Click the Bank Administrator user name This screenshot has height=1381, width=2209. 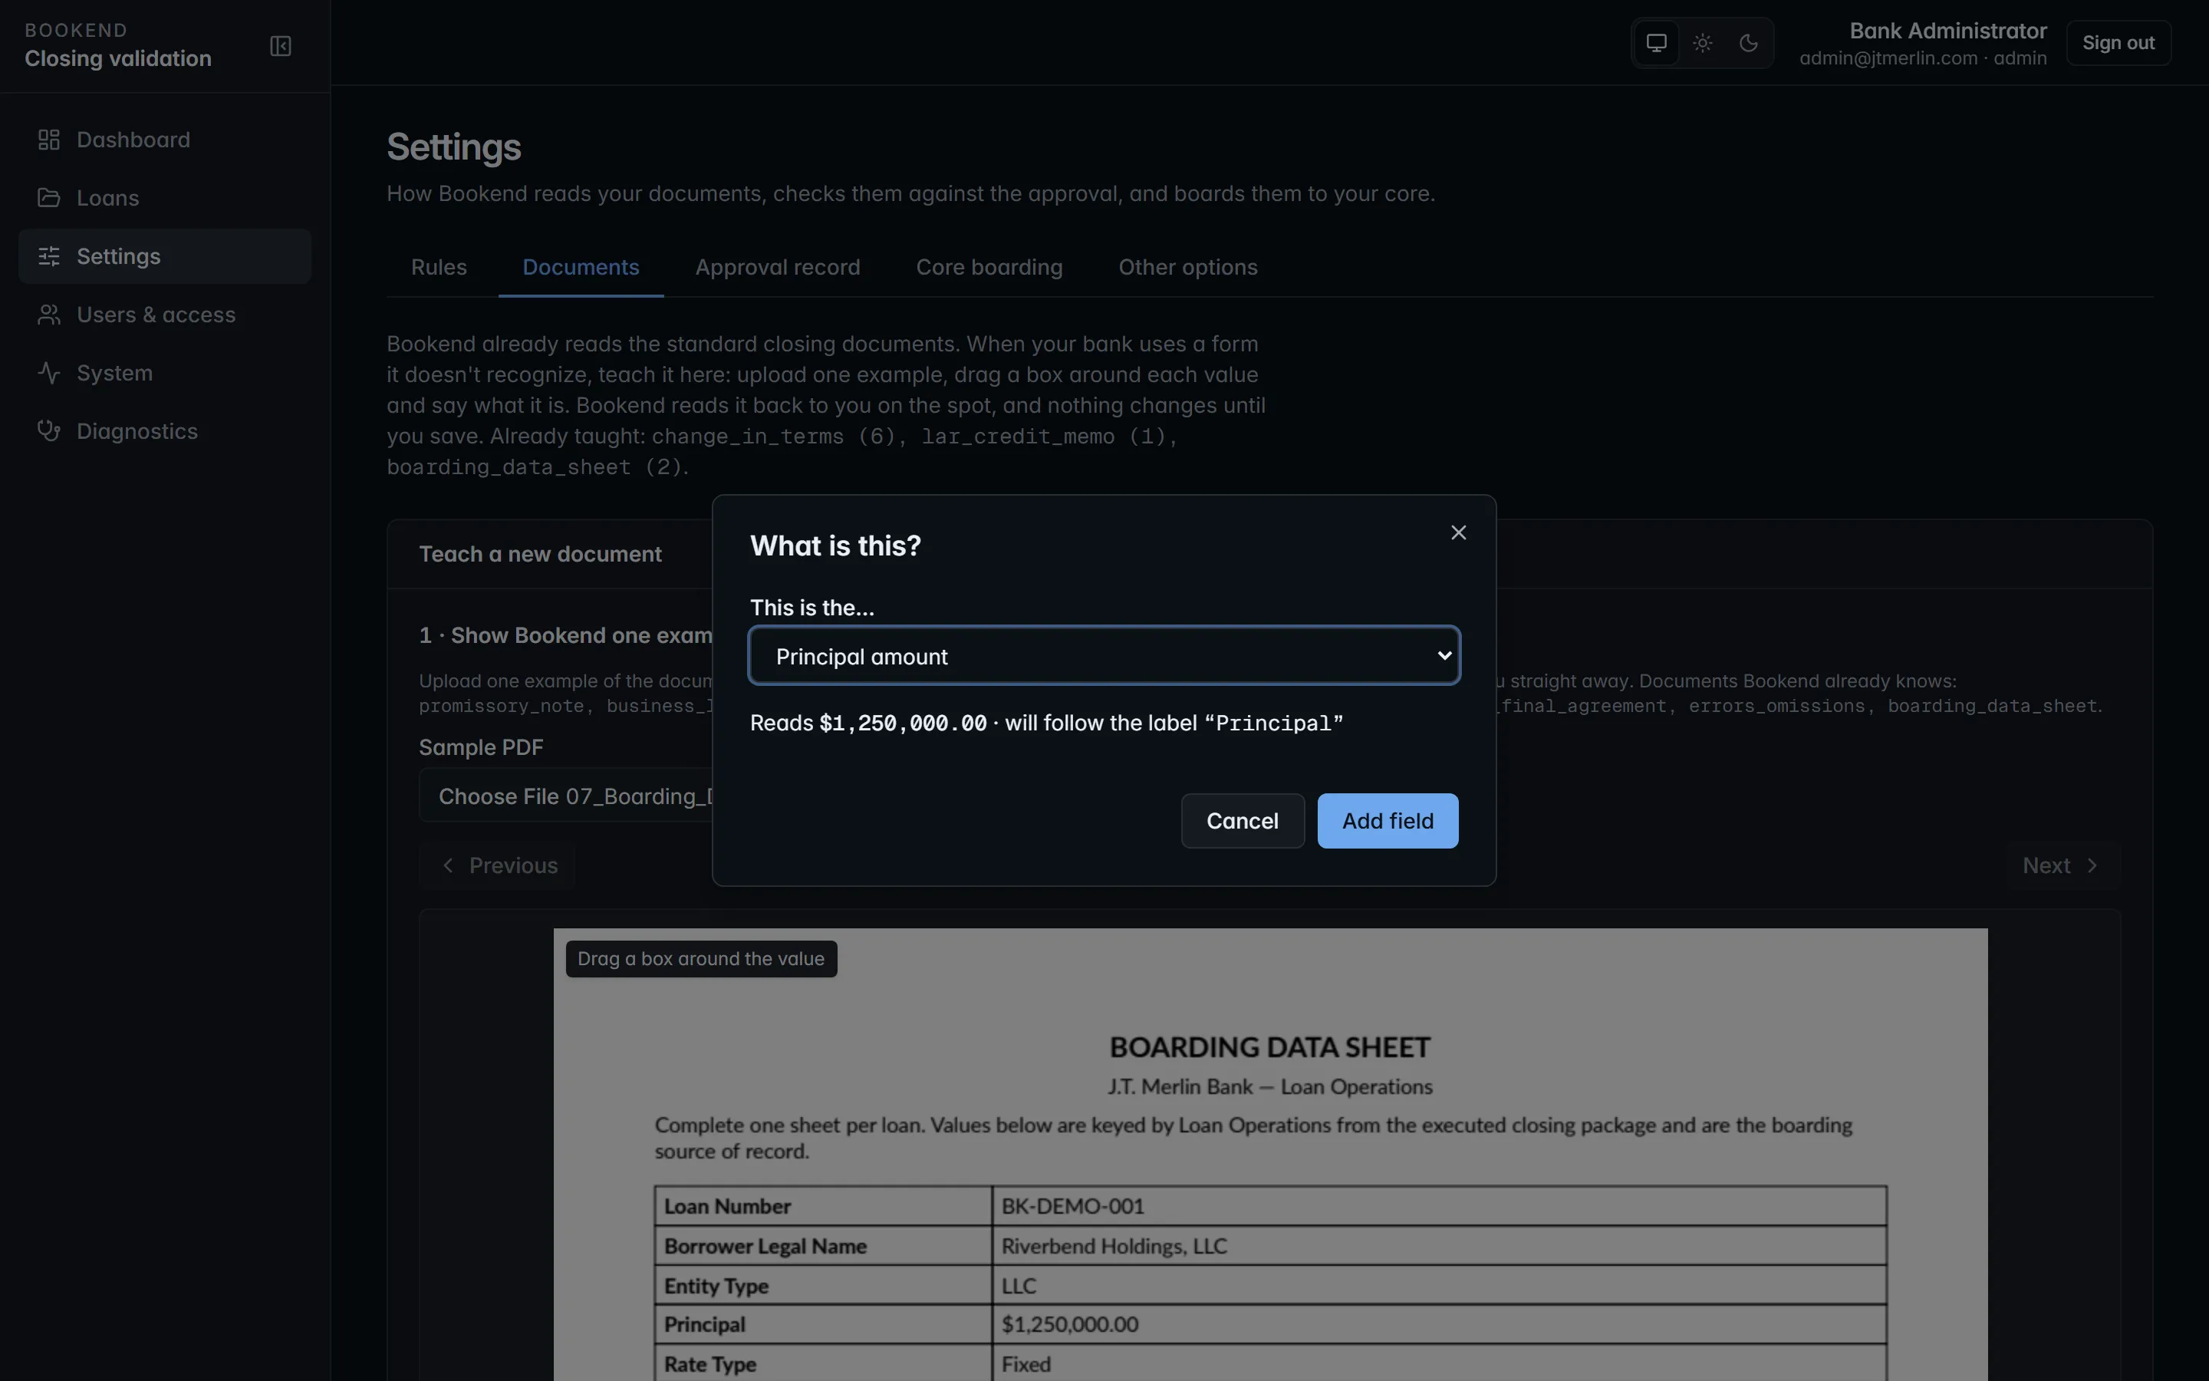pos(1948,31)
